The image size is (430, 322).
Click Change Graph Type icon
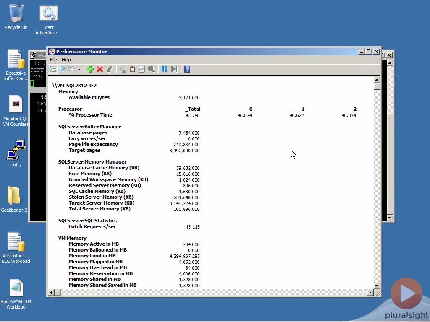(x=72, y=69)
